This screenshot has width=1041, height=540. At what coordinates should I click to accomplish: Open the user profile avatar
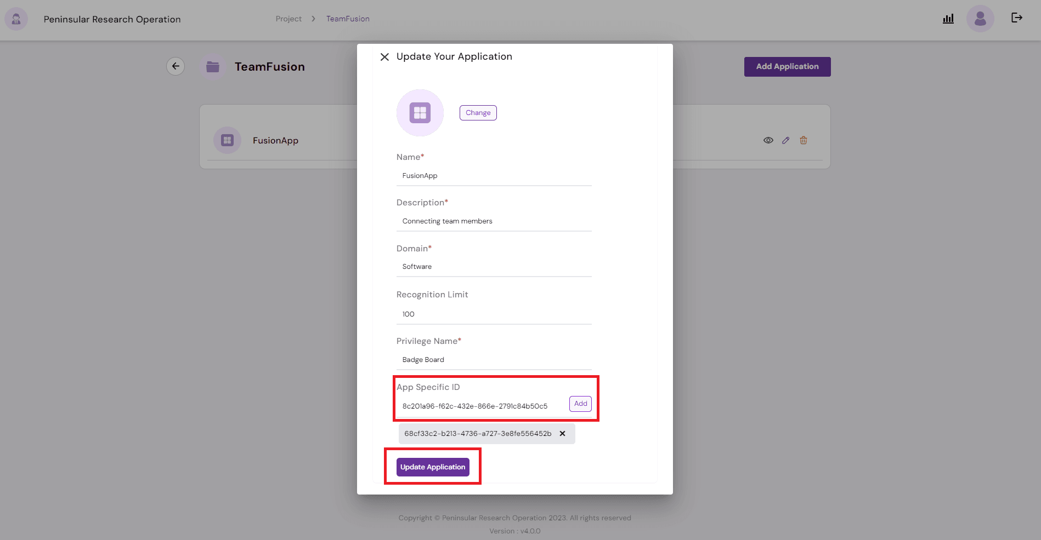tap(980, 19)
